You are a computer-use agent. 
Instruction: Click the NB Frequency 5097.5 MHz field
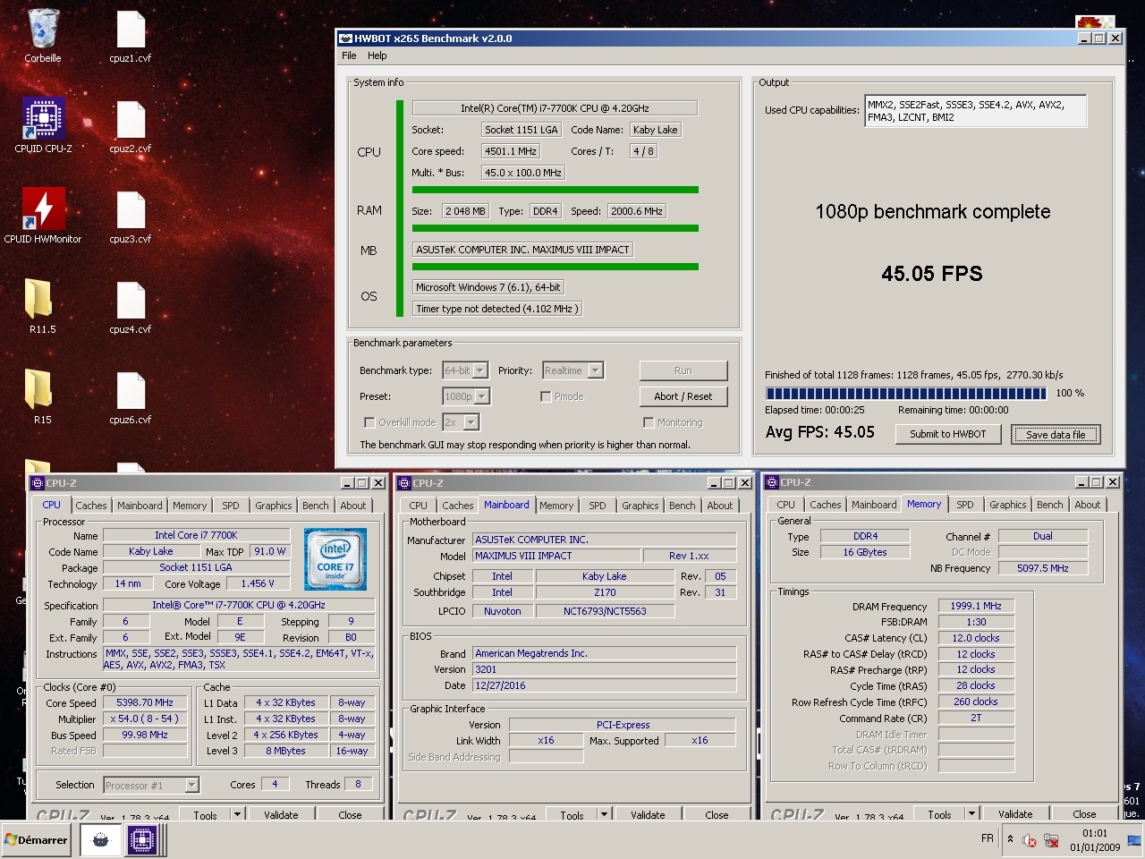point(1043,568)
